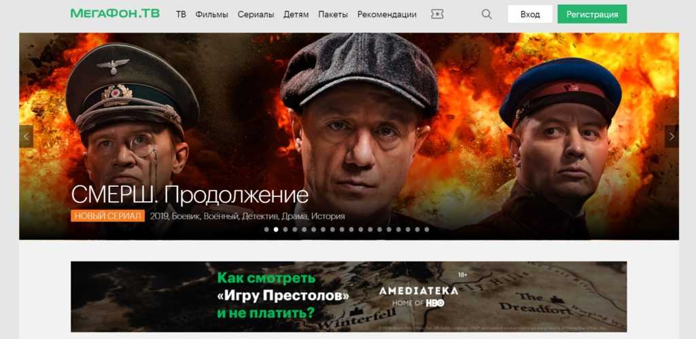
Task: Open the Рекомендации section
Action: pyautogui.click(x=387, y=14)
